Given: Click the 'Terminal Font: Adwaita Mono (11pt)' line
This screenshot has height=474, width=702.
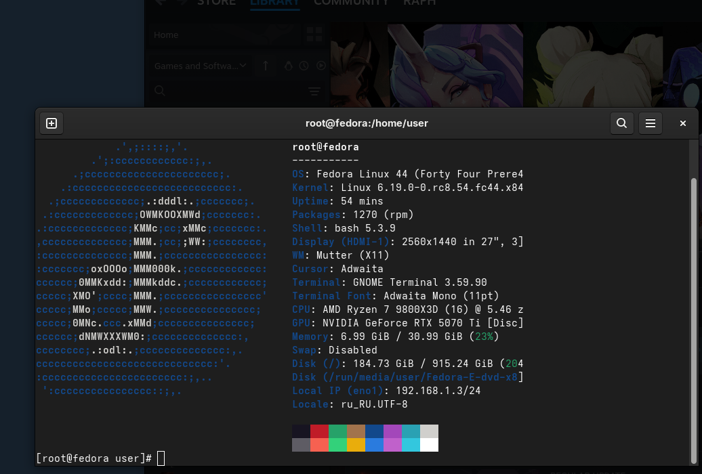Looking at the screenshot, I should pos(395,296).
